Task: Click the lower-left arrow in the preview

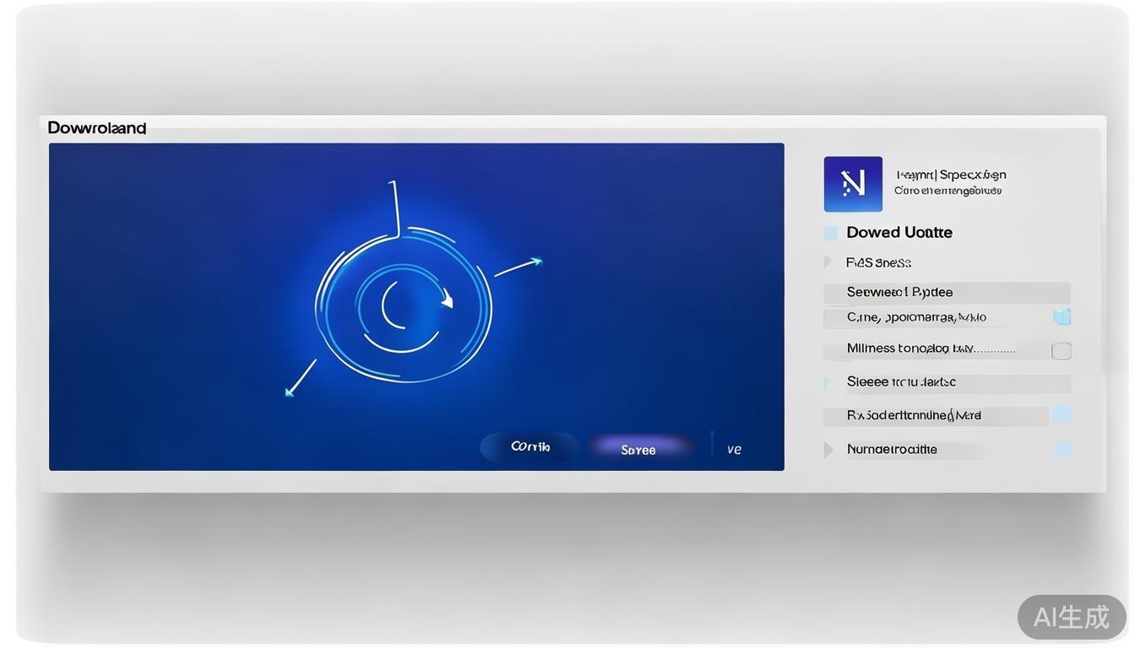Action: 300,377
